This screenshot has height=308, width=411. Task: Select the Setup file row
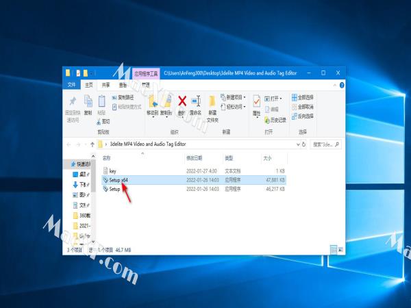tap(194, 189)
